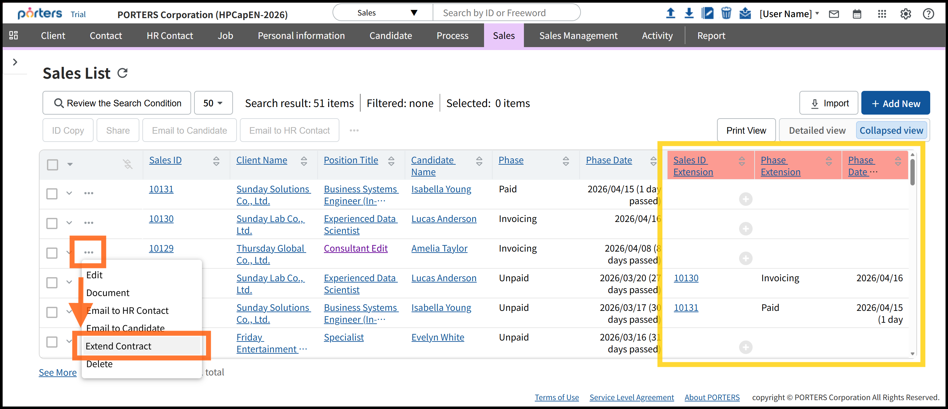
Task: Choose Extend Contract from context menu
Action: point(119,346)
